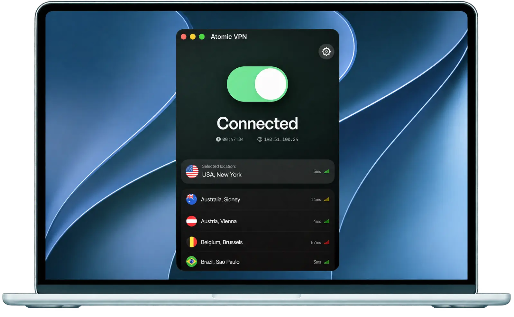Click the 'Selected location:' label

tap(219, 166)
